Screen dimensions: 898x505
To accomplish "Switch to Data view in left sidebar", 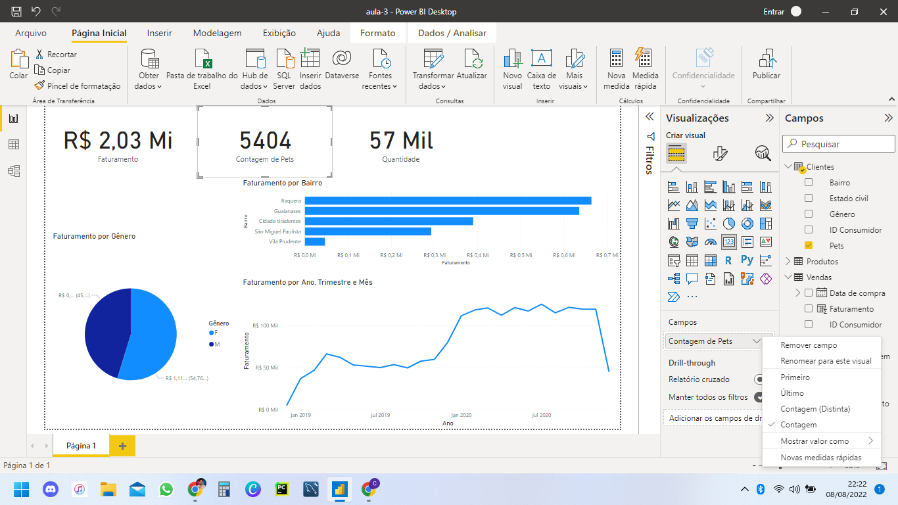I will 14,145.
